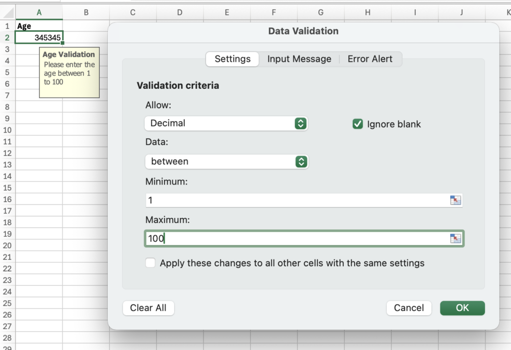Enable Apply these changes to all other cells
This screenshot has width=511, height=350.
click(150, 263)
